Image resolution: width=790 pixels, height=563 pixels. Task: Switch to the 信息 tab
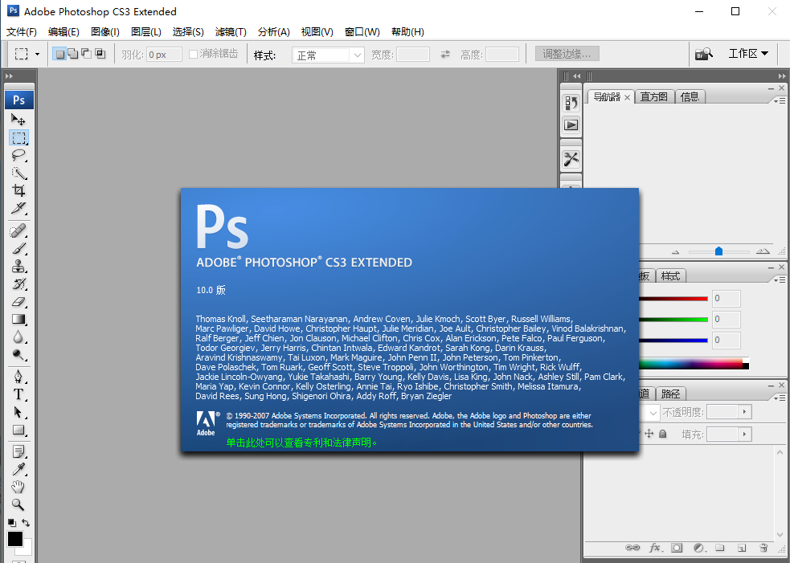690,96
